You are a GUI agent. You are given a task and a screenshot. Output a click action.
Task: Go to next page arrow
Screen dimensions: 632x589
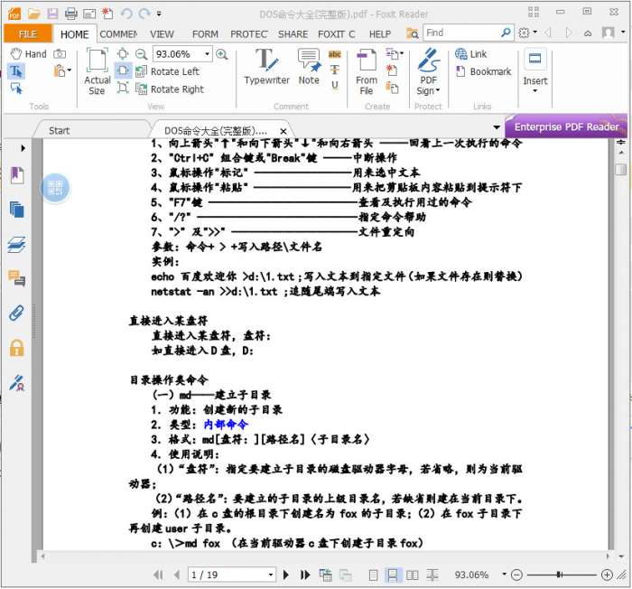click(286, 575)
